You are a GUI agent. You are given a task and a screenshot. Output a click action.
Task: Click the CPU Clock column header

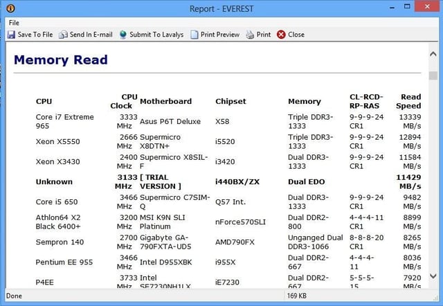(124, 101)
